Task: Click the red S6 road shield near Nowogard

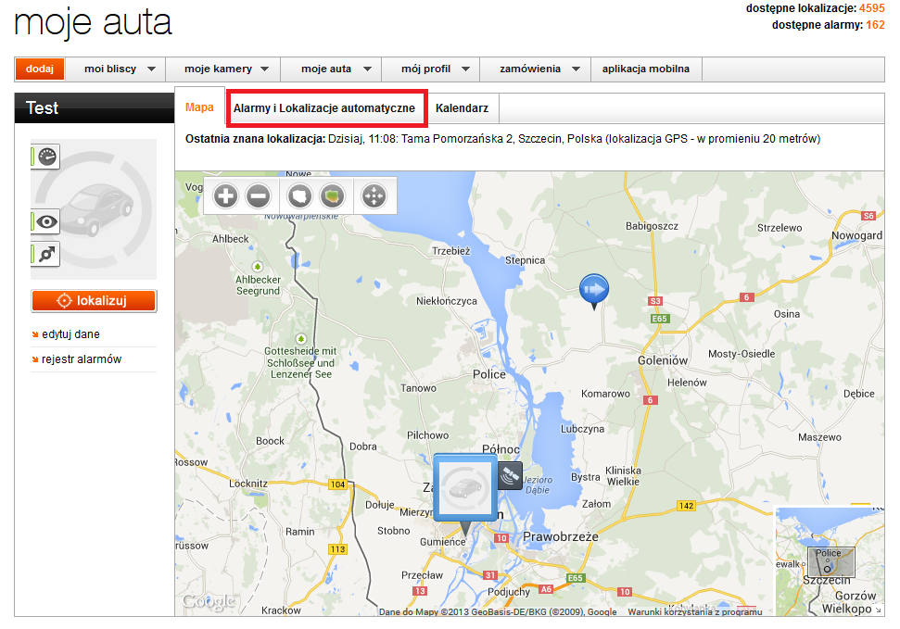Action: click(x=868, y=216)
